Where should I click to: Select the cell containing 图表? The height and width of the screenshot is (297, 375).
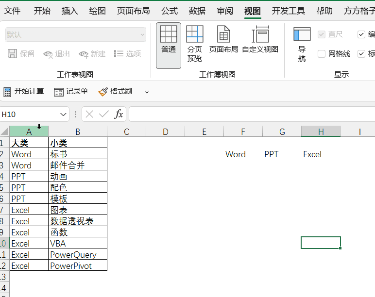click(x=78, y=210)
